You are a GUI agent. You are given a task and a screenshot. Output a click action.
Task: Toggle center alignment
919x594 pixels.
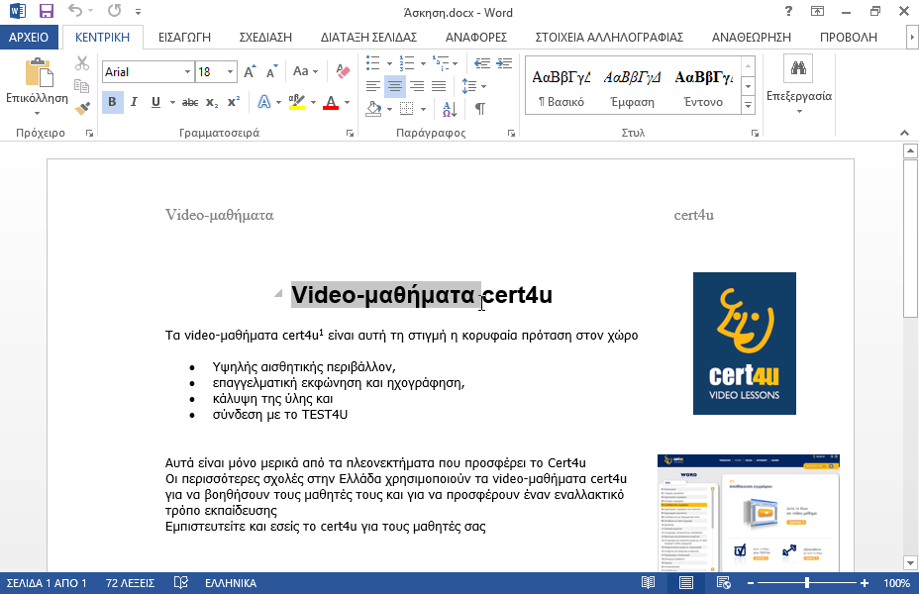(x=395, y=87)
